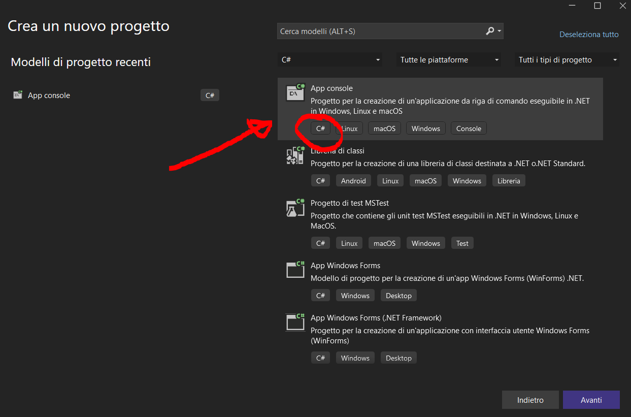Click the MSTest project description text
The height and width of the screenshot is (417, 631).
tap(444, 221)
